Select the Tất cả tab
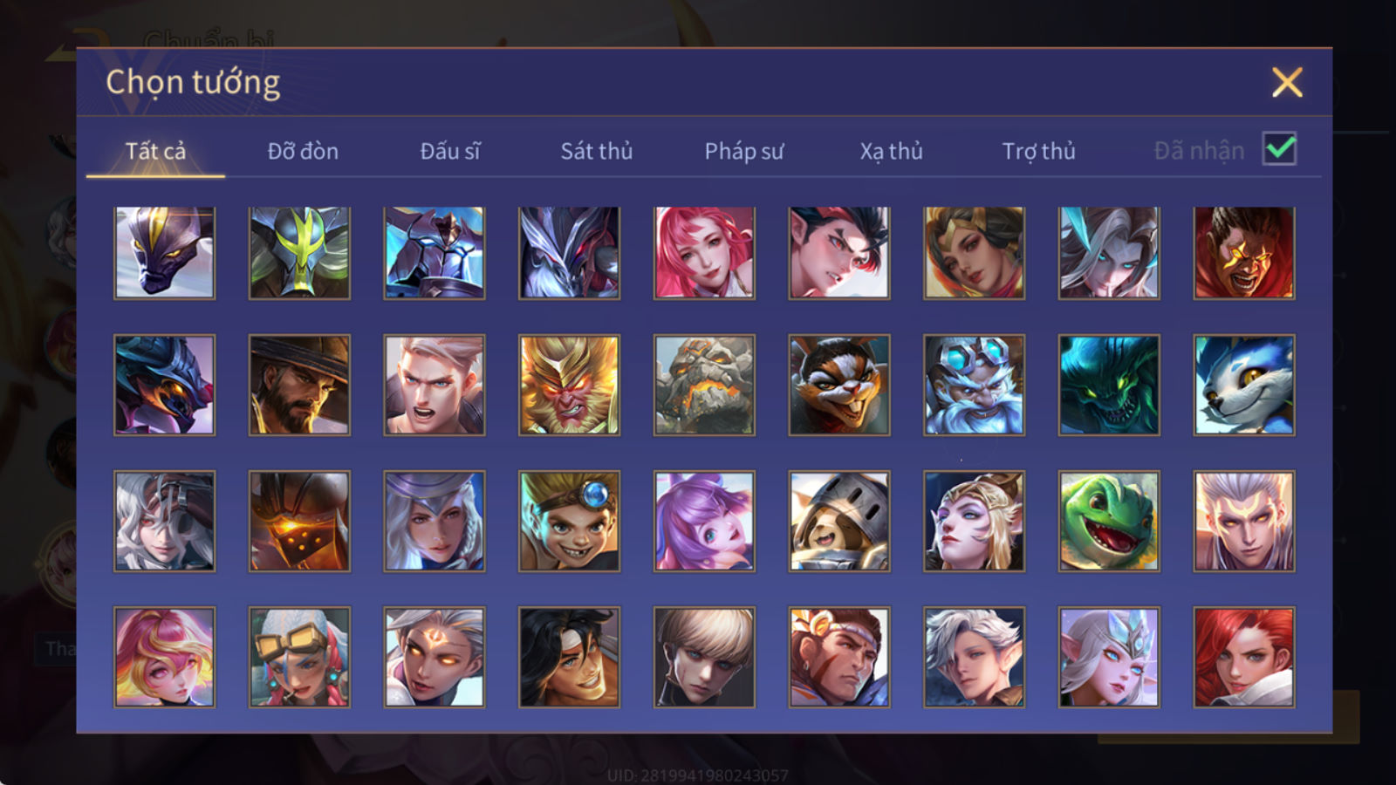Image resolution: width=1396 pixels, height=785 pixels. tap(155, 151)
